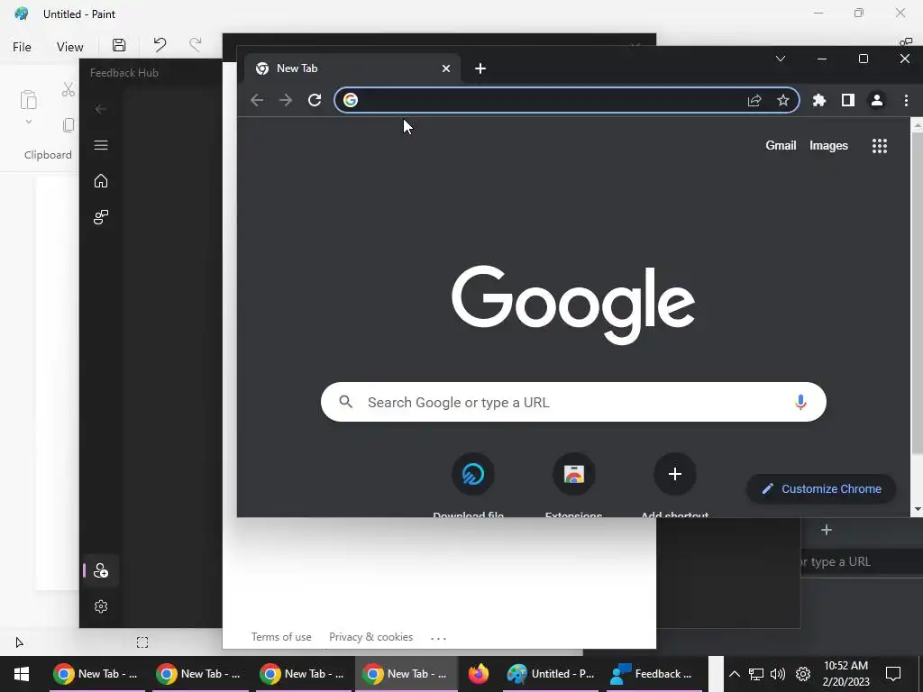
Task: Click Chrome's forward navigation arrow
Action: (286, 100)
